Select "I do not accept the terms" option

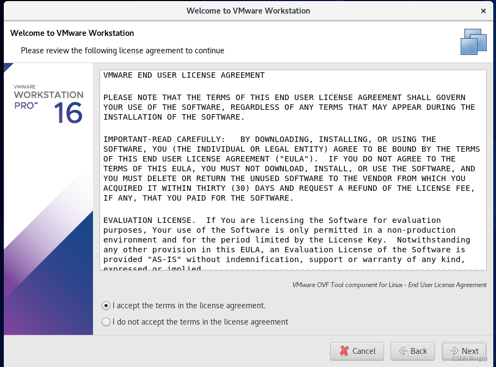tap(106, 322)
